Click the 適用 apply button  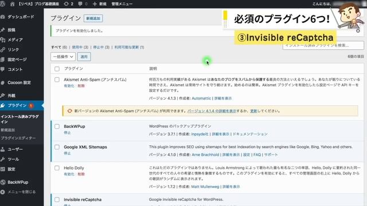click(x=84, y=57)
